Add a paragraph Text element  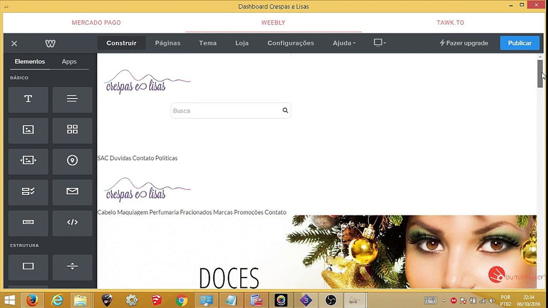click(72, 100)
